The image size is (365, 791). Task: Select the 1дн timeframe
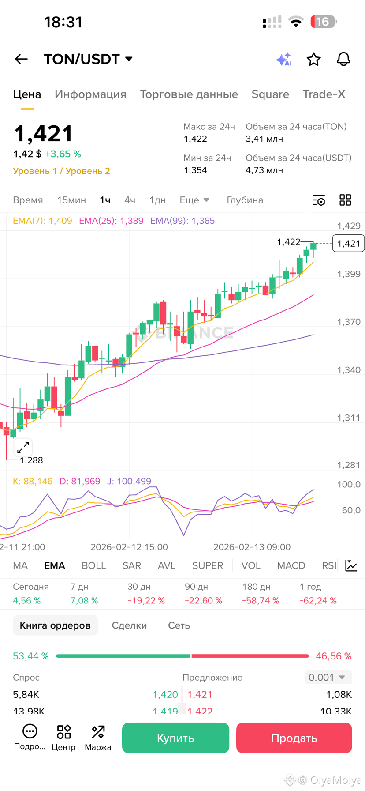point(157,200)
